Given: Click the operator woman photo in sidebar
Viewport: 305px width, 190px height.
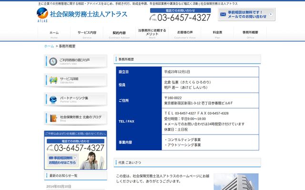Looking at the screenshot, I should pos(91,161).
